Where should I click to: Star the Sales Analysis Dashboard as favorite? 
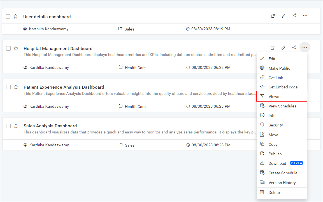click(16, 126)
